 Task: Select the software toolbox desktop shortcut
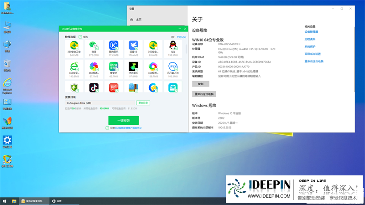click(7, 161)
